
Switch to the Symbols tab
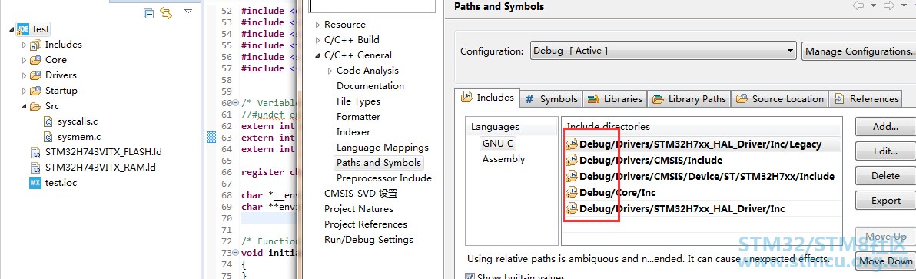pyautogui.click(x=552, y=98)
